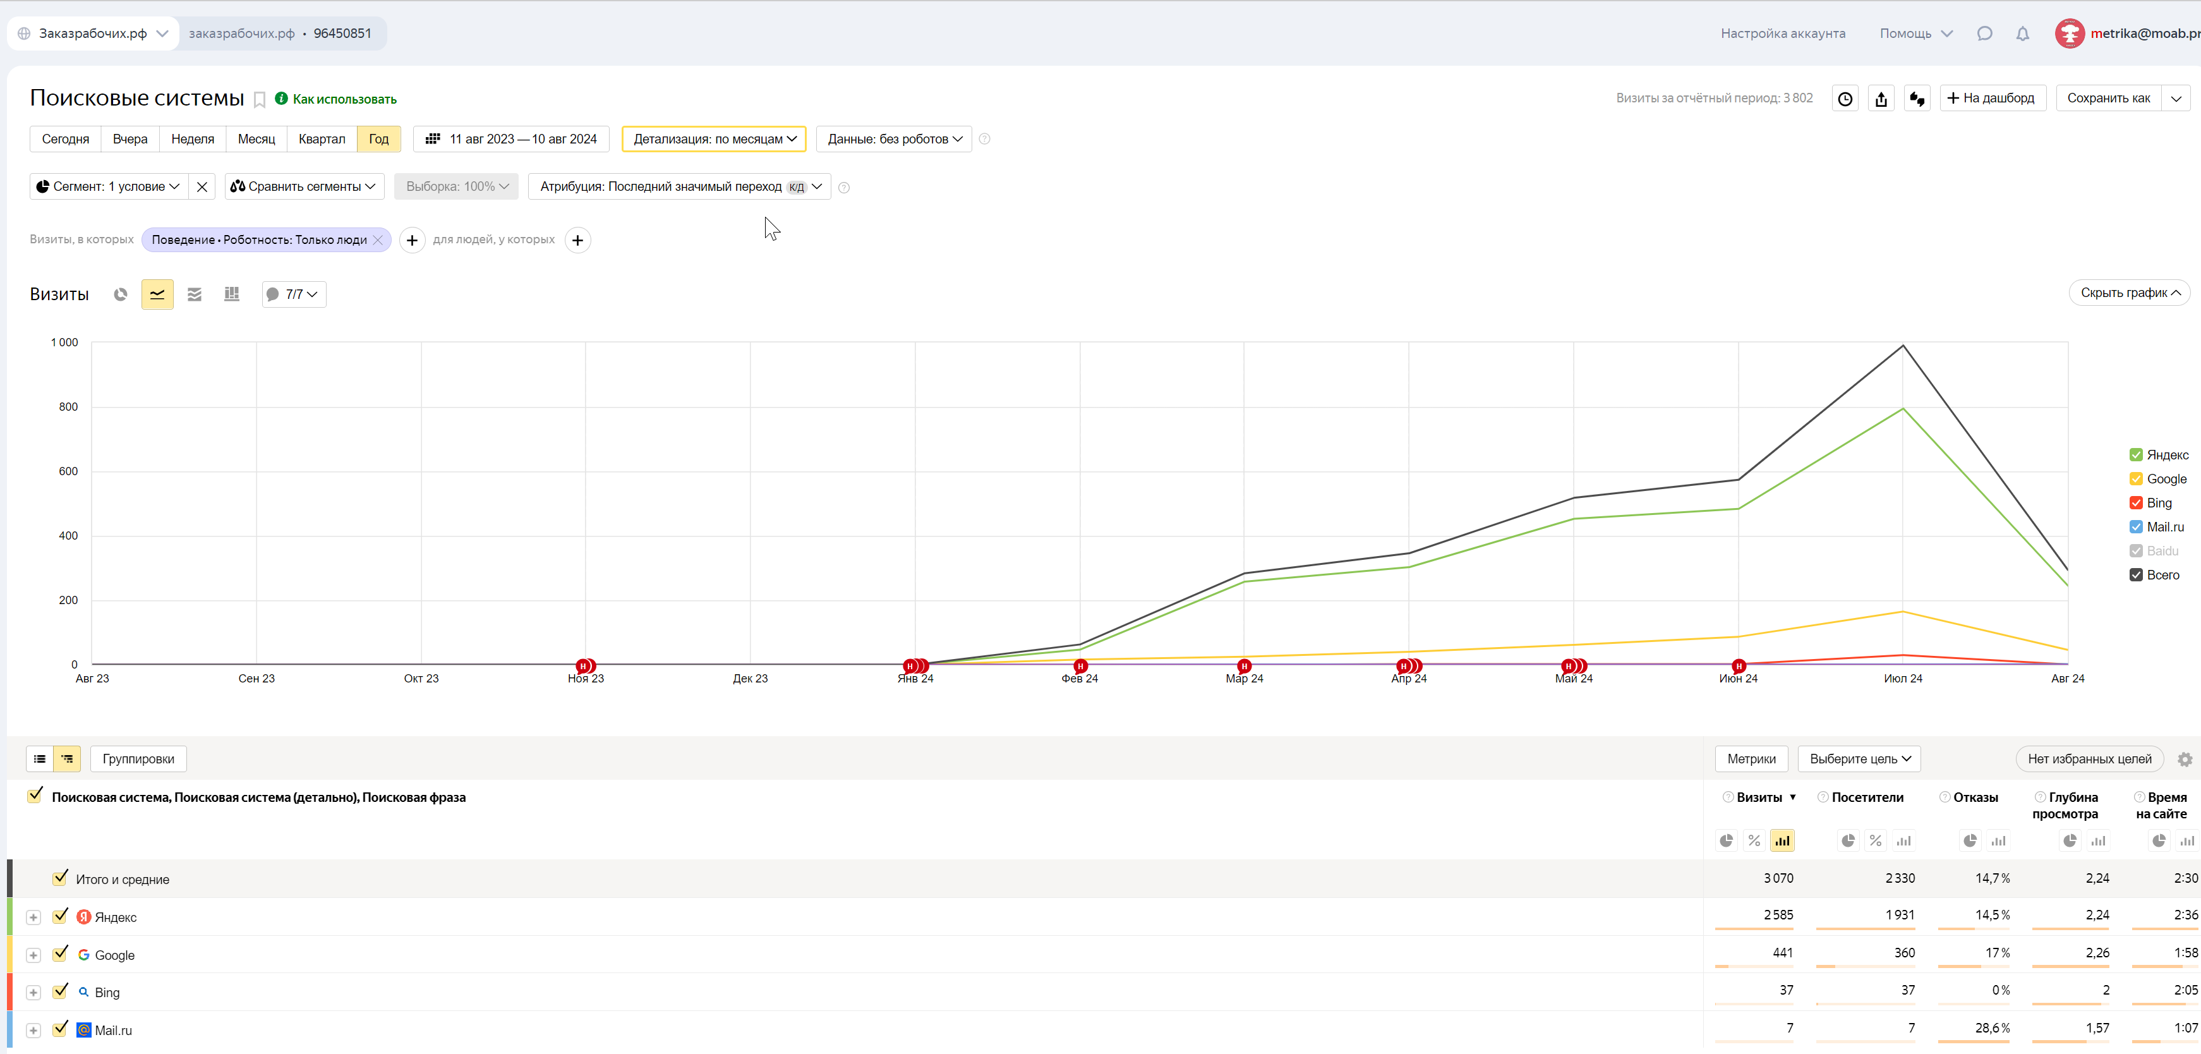Select the Неделя period tab
The height and width of the screenshot is (1054, 2201).
click(192, 138)
